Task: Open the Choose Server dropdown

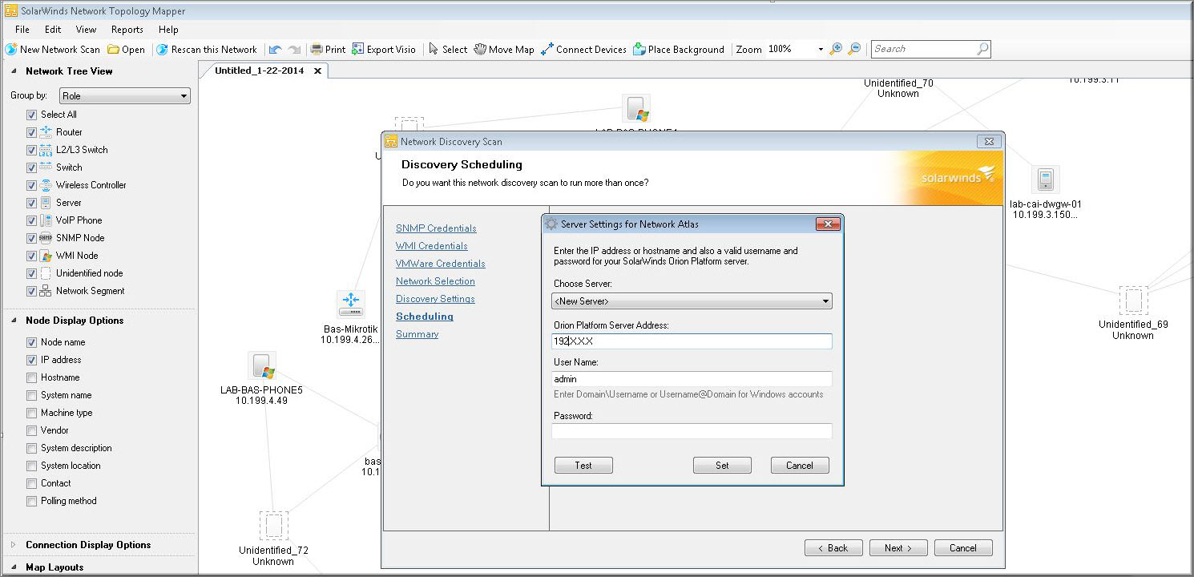Action: pos(692,301)
